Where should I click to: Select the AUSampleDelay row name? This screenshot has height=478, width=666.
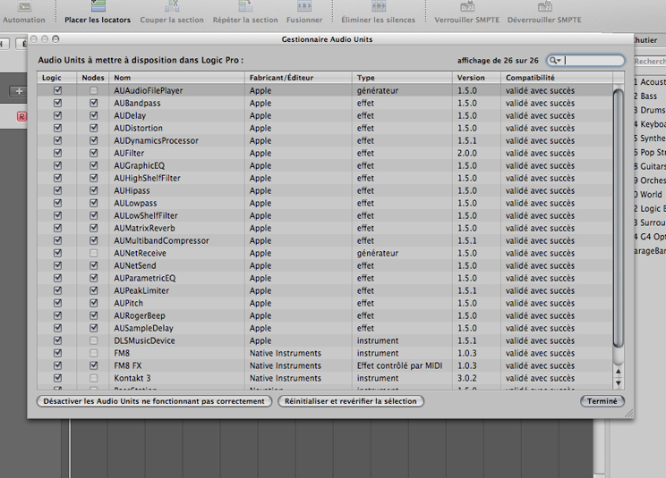tap(143, 328)
